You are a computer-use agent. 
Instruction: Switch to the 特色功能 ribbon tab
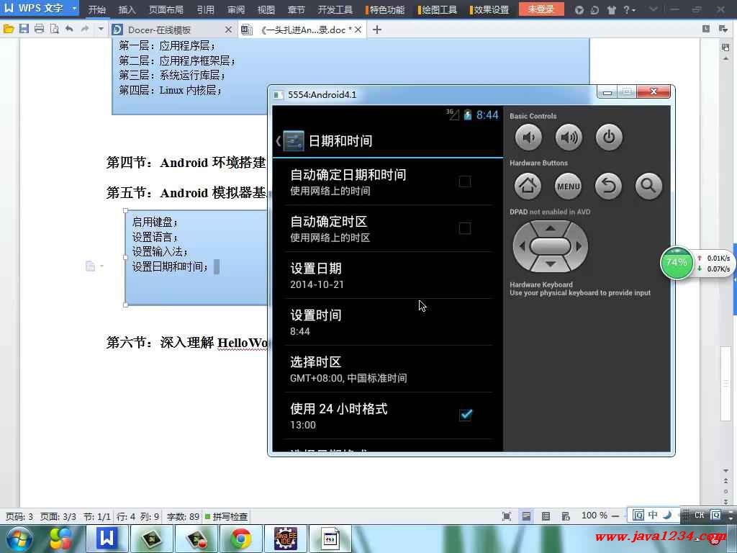(386, 9)
